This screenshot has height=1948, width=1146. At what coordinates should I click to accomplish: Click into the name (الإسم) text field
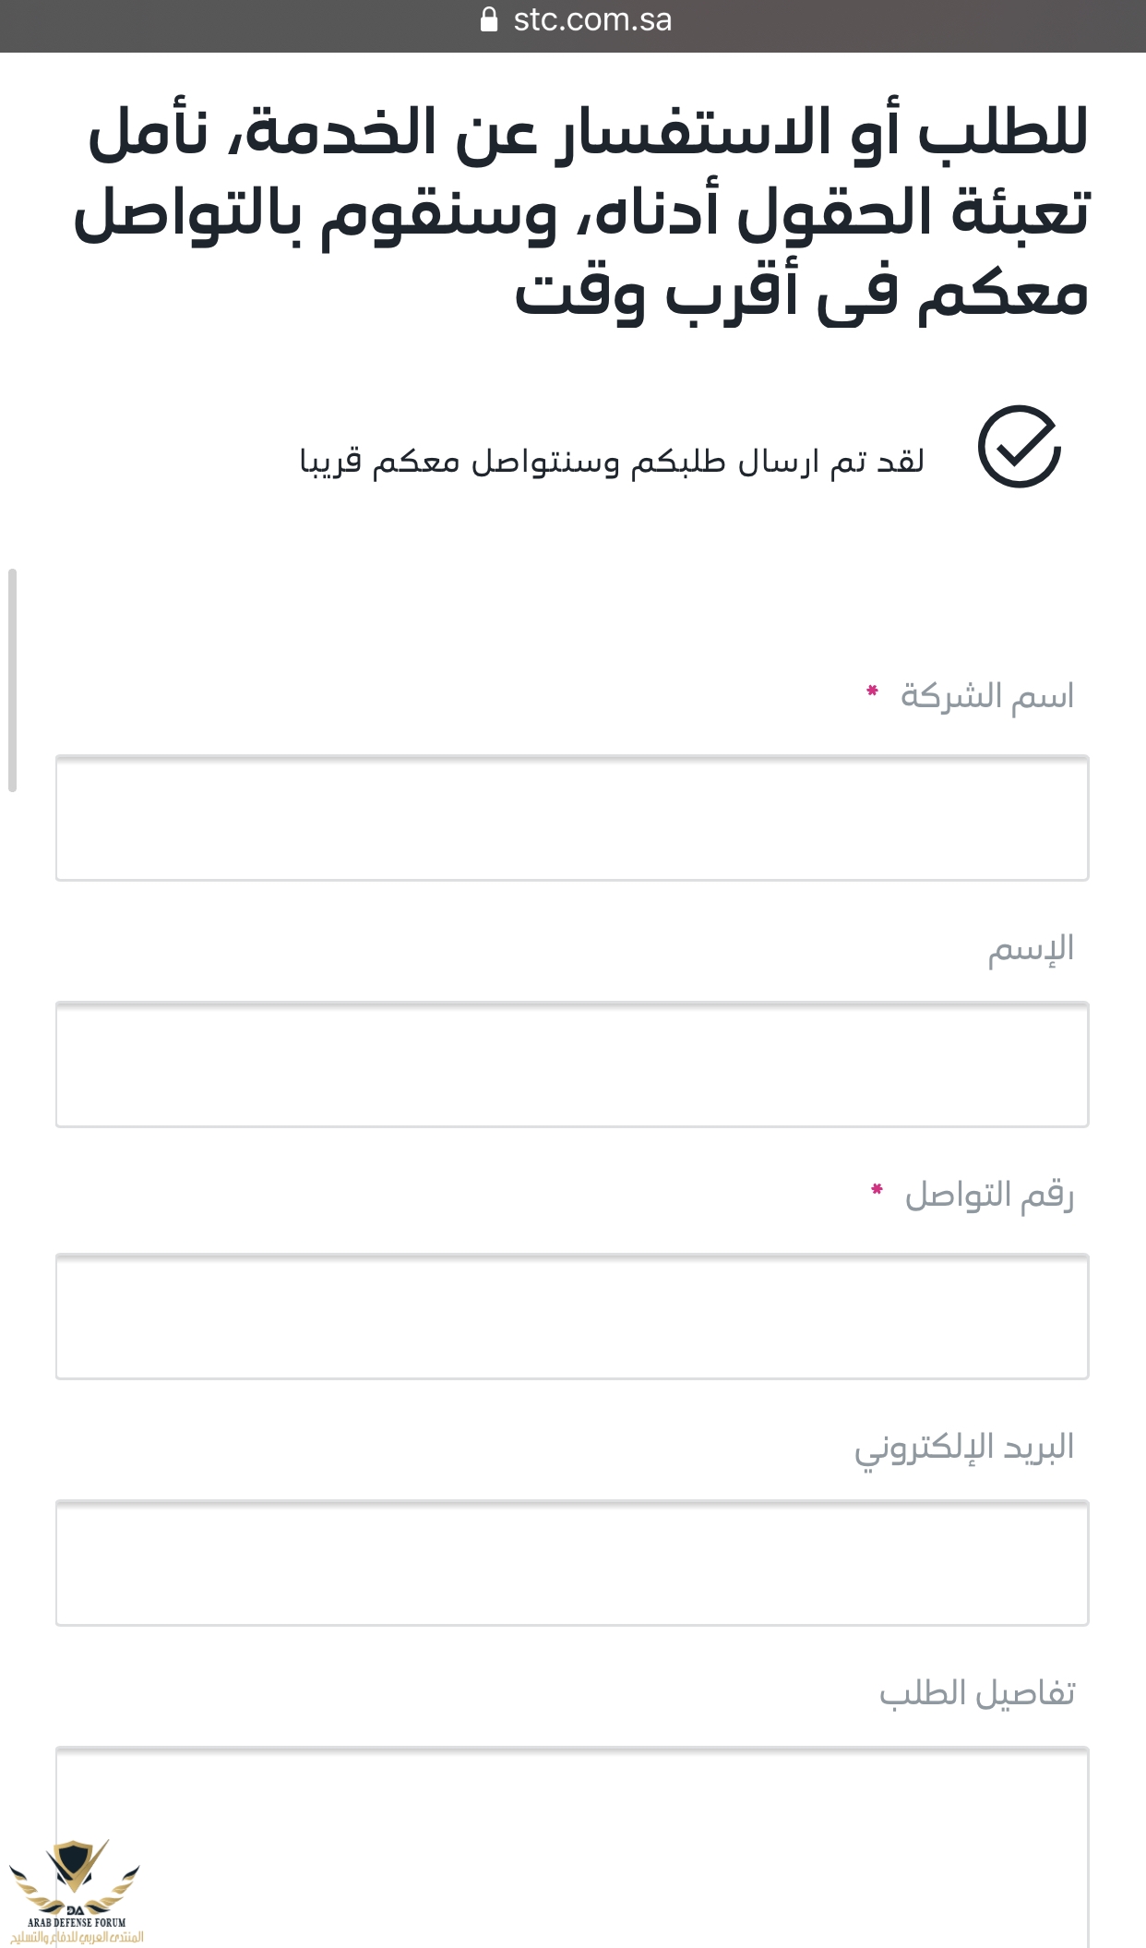[572, 1064]
